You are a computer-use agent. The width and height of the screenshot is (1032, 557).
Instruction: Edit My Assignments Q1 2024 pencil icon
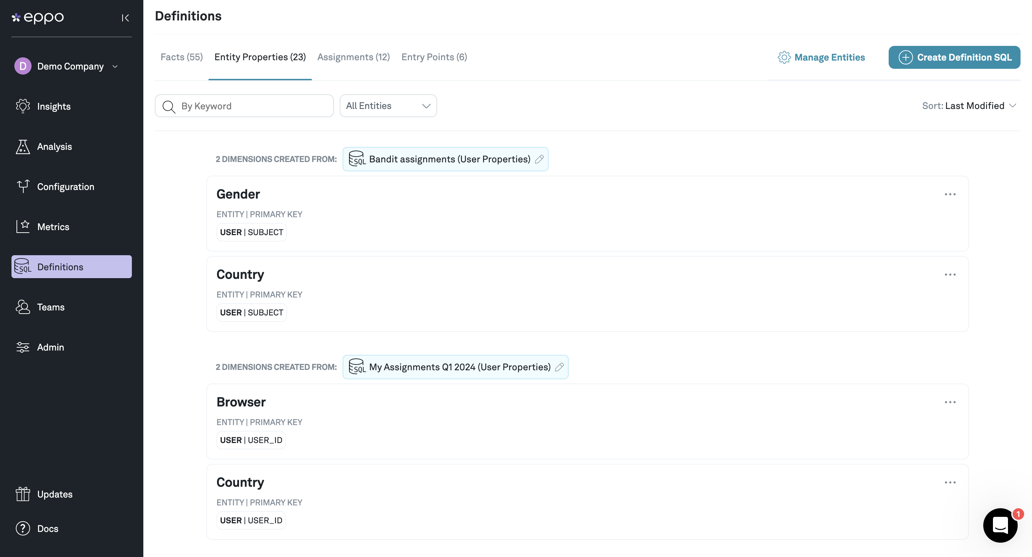tap(559, 367)
